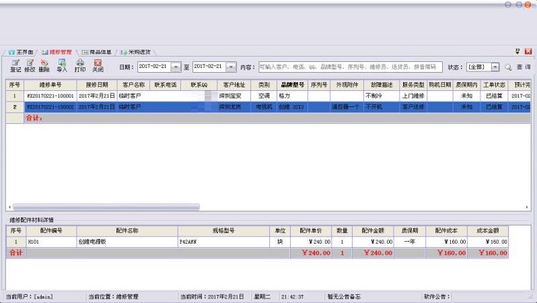This screenshot has height=303, width=537.
Task: Click the 购机日期 column header
Action: pyautogui.click(x=440, y=85)
